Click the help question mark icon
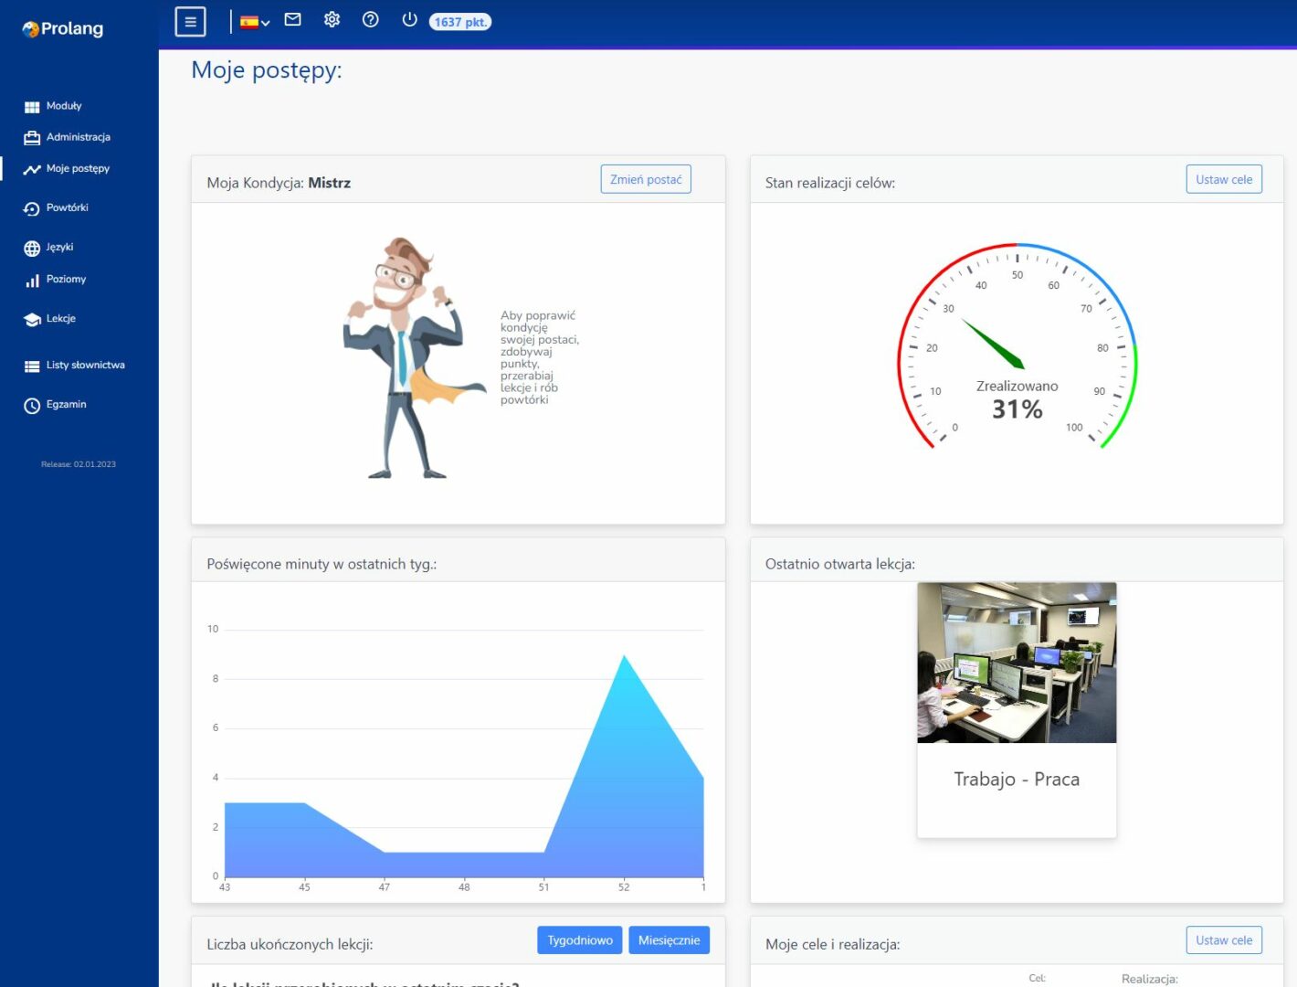This screenshot has height=987, width=1297. [370, 20]
